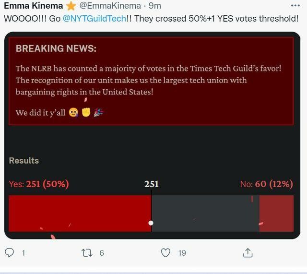Click the @EmmaKinema handle
Image resolution: width=307 pixels, height=274 pixels.
(110, 6)
